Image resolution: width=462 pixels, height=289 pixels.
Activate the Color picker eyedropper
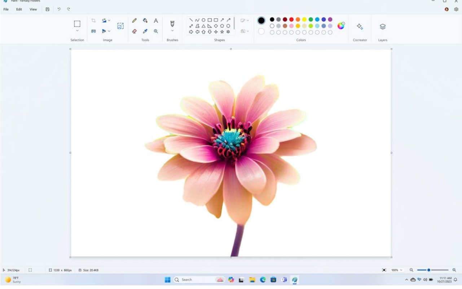pyautogui.click(x=145, y=31)
